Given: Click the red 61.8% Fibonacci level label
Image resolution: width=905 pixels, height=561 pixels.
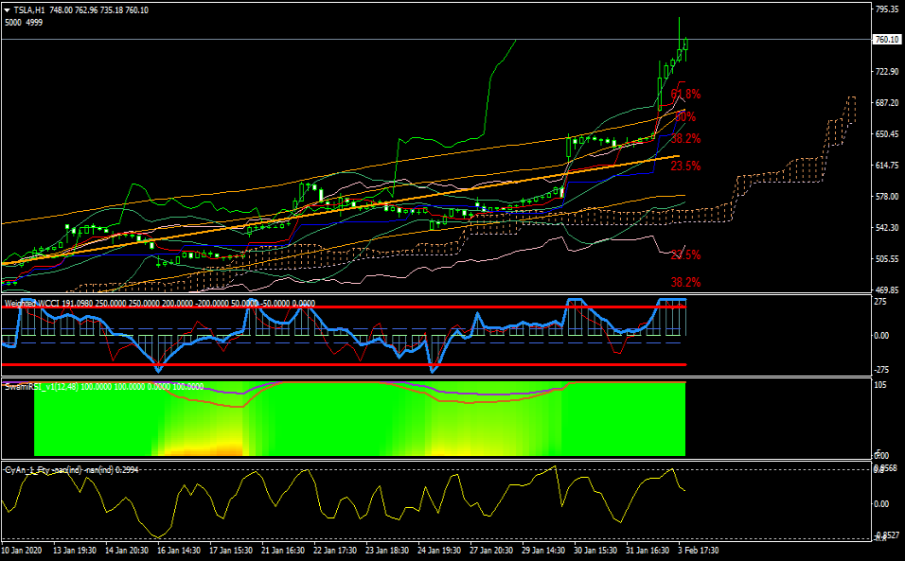Looking at the screenshot, I should 685,95.
